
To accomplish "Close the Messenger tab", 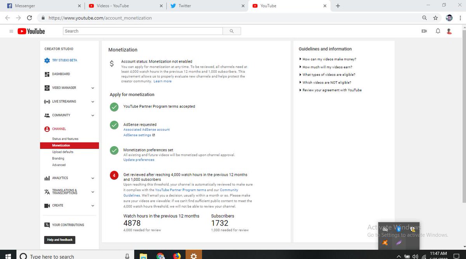I will 80,6.
